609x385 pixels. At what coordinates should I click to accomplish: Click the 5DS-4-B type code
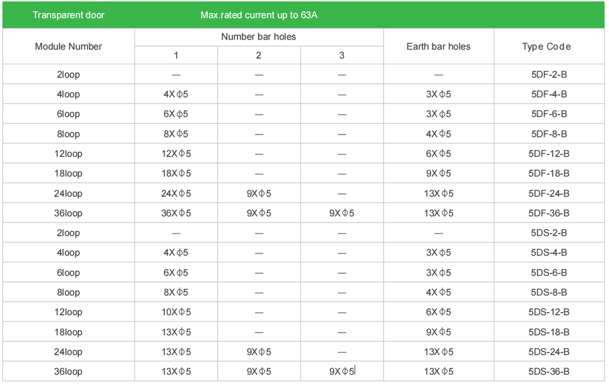point(549,252)
